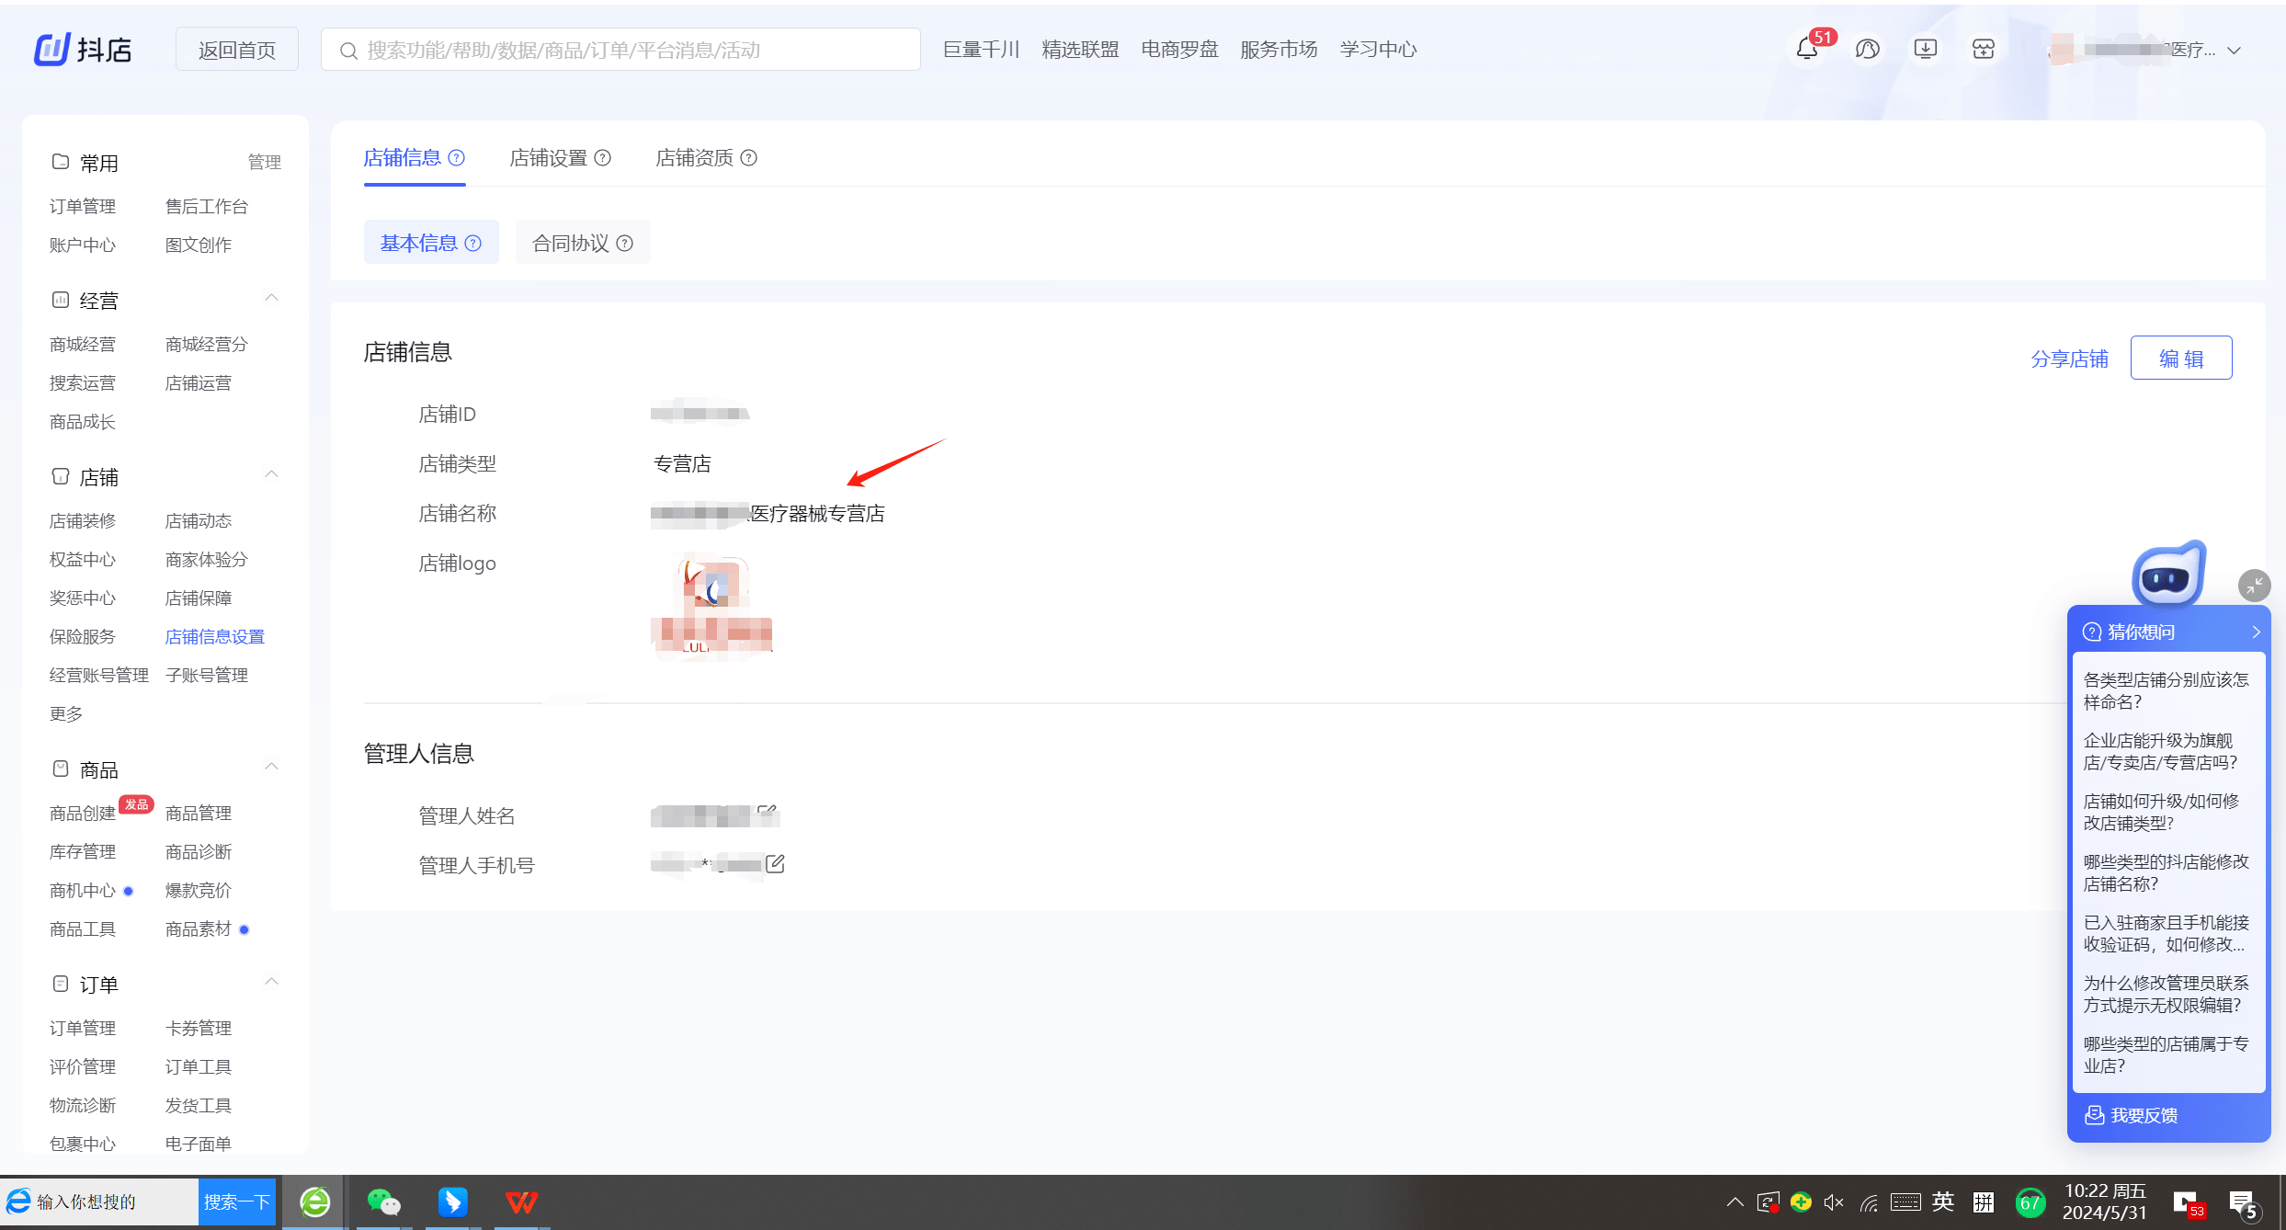This screenshot has height=1230, width=2286.
Task: Open 巨量千川 in top navigation
Action: [x=981, y=50]
